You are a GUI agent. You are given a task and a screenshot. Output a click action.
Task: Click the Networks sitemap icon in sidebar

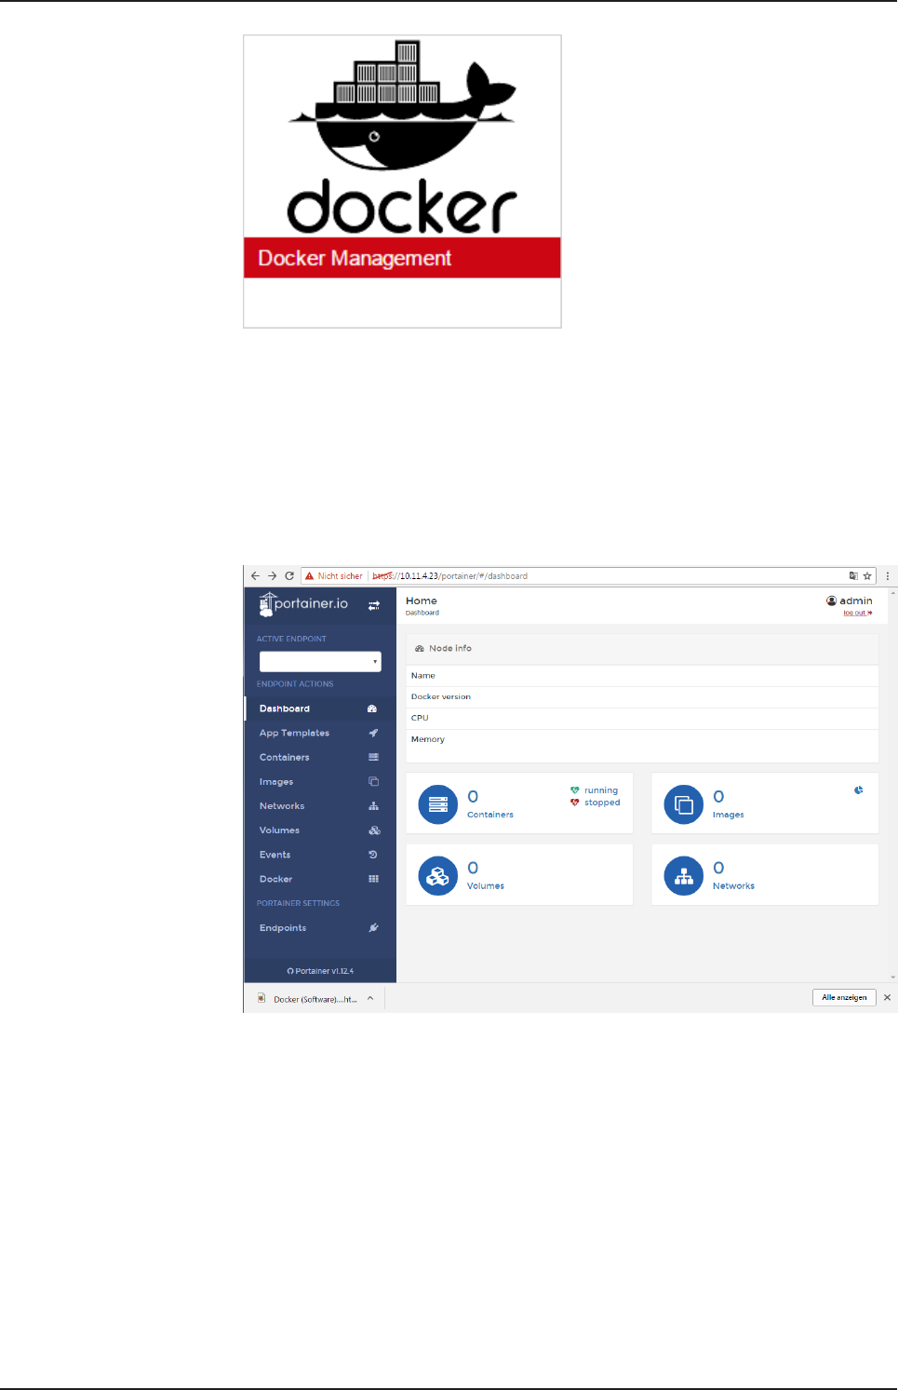point(373,805)
